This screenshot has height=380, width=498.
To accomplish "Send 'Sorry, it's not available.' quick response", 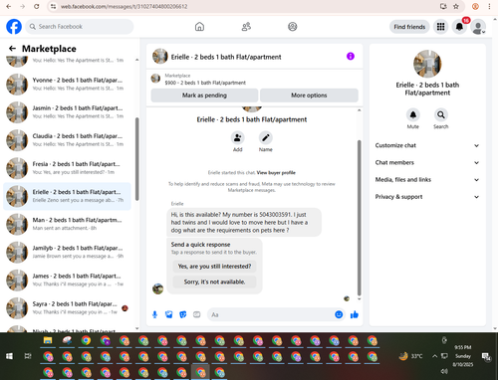I will point(214,282).
